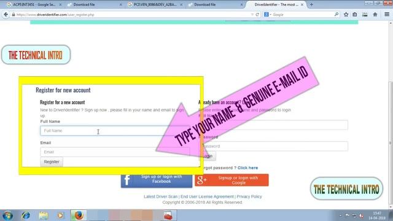
Task: Click into the Full Name registration field
Action: pos(115,131)
